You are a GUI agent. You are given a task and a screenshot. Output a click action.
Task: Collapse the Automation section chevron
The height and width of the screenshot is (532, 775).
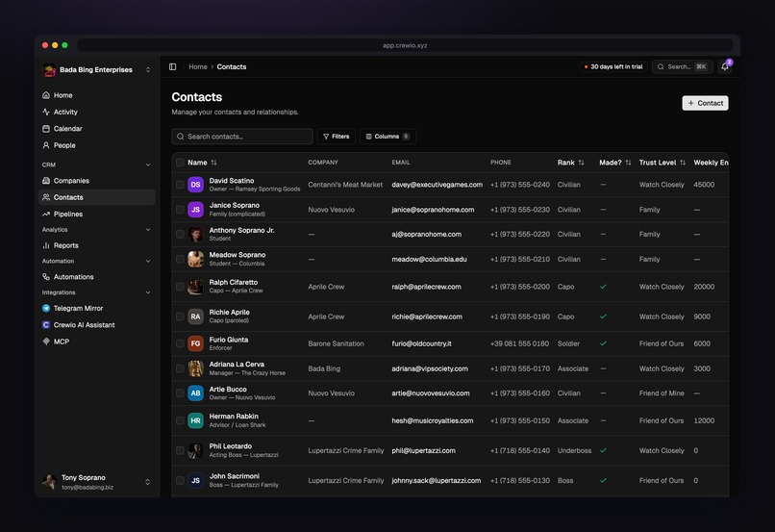148,261
